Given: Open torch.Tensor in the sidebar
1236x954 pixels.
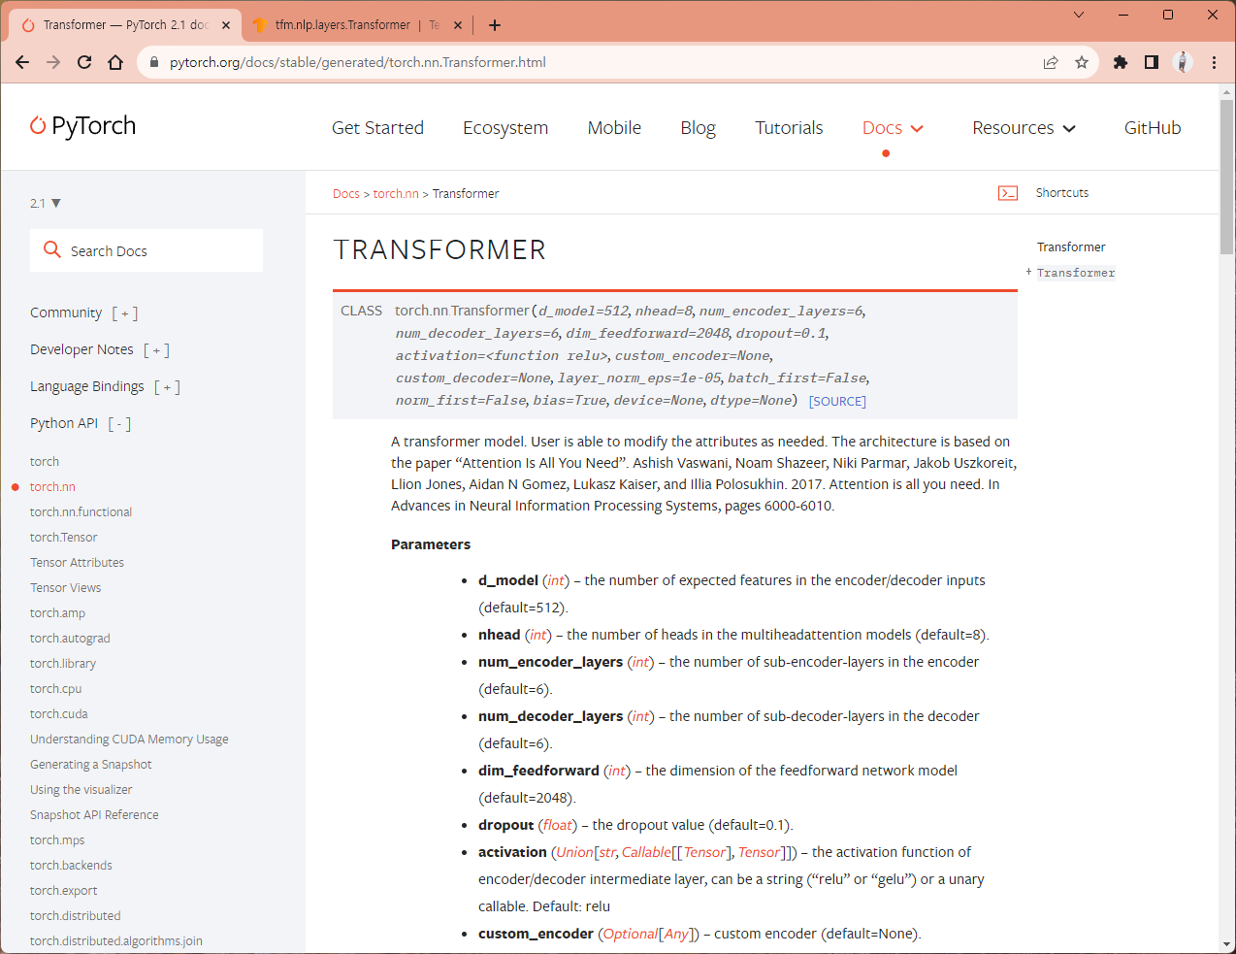Looking at the screenshot, I should 64,538.
